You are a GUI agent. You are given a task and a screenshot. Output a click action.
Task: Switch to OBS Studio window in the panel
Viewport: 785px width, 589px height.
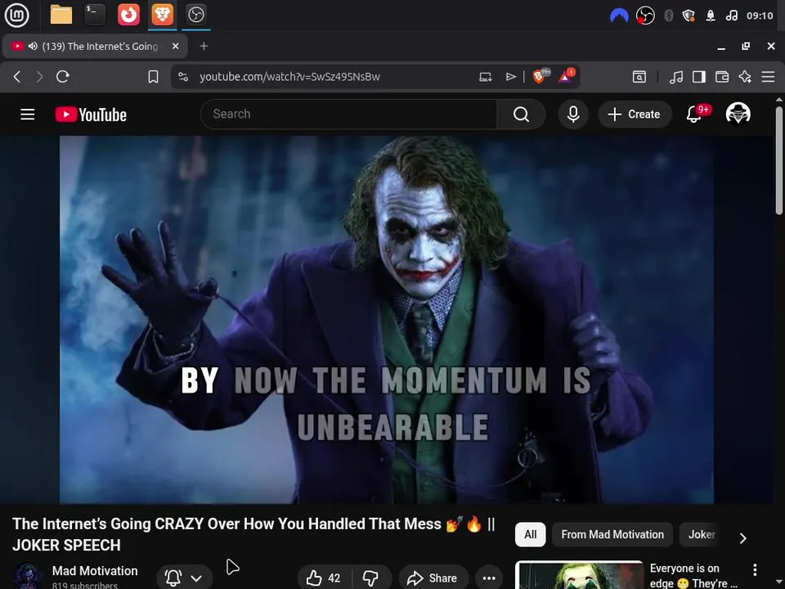click(x=195, y=15)
